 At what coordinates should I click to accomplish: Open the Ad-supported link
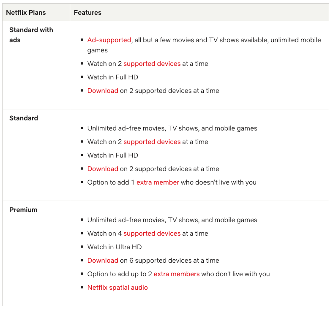pyautogui.click(x=109, y=40)
